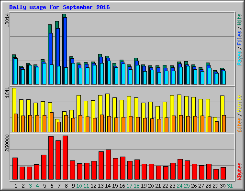Image resolution: width=245 pixels, height=191 pixels.
Task: Click the "Visits" legend label
Action: [240, 104]
